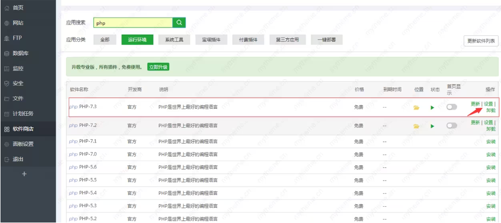The width and height of the screenshot is (501, 223).
Task: Open 数据库 in the sidebar menu
Action: pos(20,54)
